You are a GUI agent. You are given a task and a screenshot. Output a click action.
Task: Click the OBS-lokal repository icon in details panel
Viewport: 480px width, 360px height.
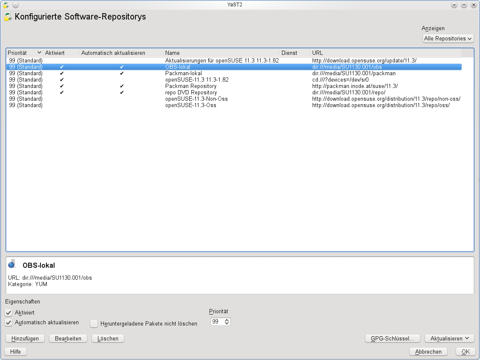click(12, 264)
